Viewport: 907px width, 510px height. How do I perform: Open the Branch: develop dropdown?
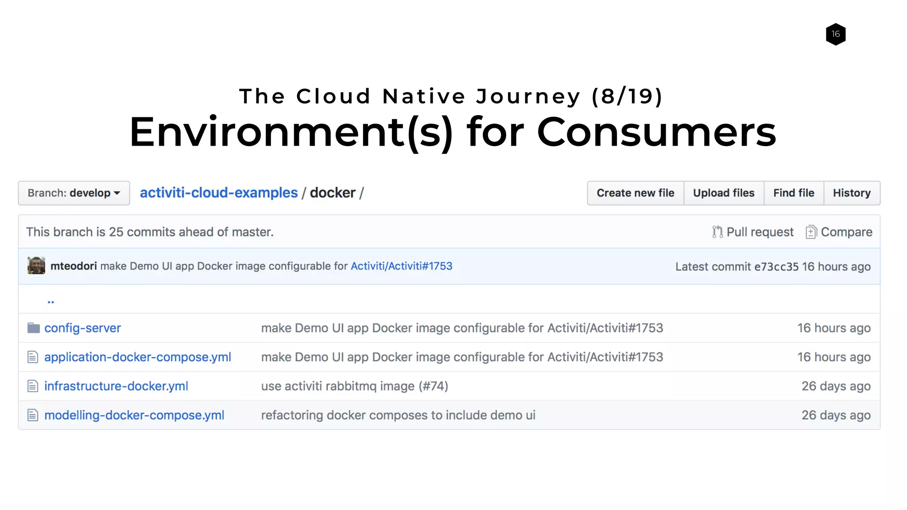(74, 193)
